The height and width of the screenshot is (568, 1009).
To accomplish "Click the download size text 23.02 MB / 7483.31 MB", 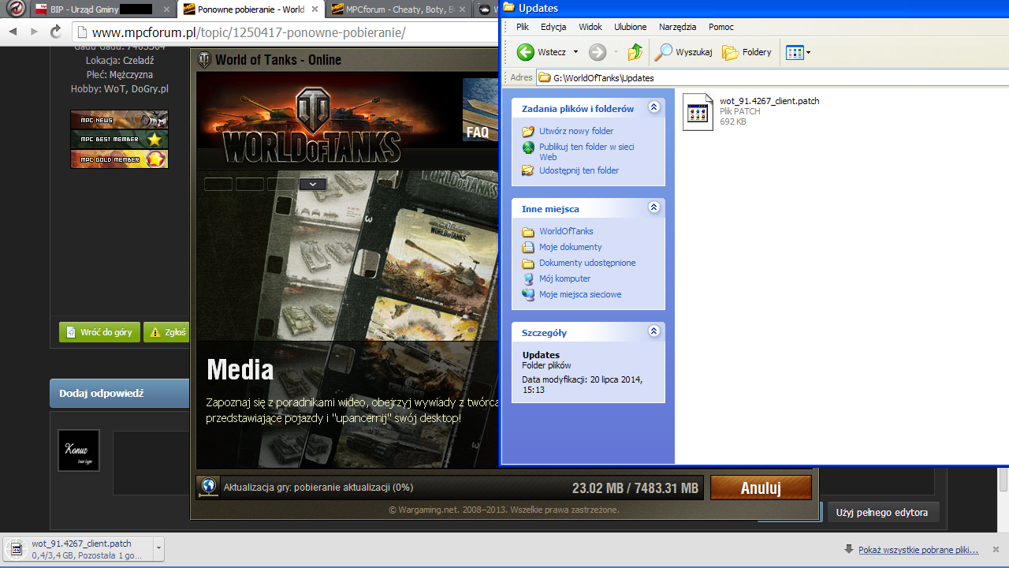I will 635,488.
